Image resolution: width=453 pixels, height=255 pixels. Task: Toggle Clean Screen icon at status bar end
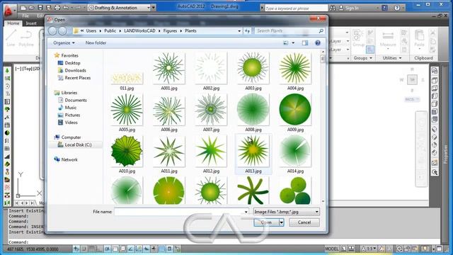tap(440, 249)
